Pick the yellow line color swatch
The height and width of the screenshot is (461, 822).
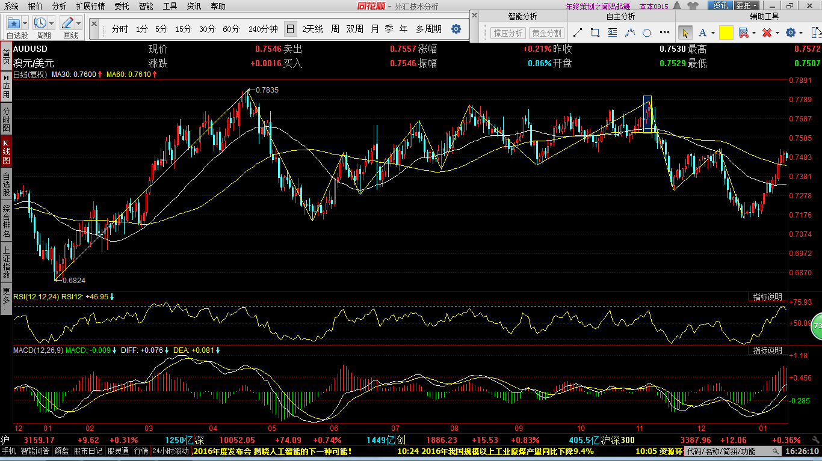click(x=726, y=33)
